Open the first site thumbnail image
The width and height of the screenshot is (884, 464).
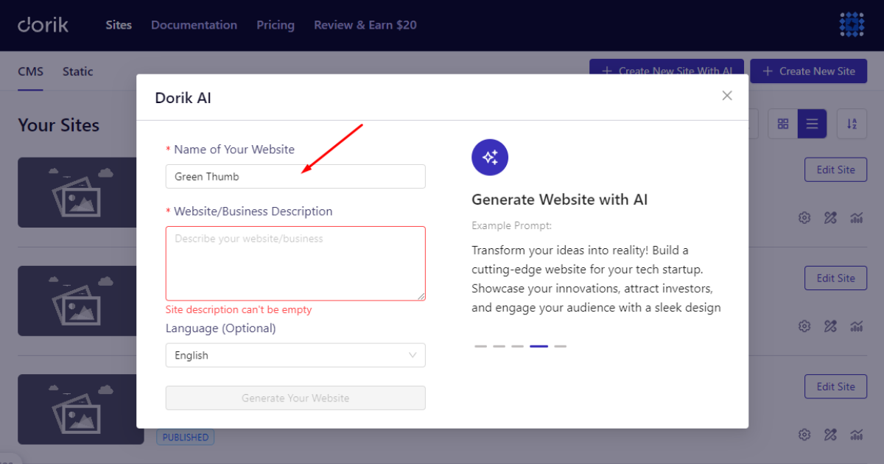[77, 192]
